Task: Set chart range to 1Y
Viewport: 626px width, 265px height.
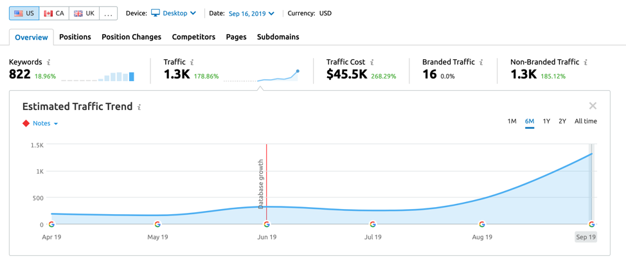Action: point(546,121)
